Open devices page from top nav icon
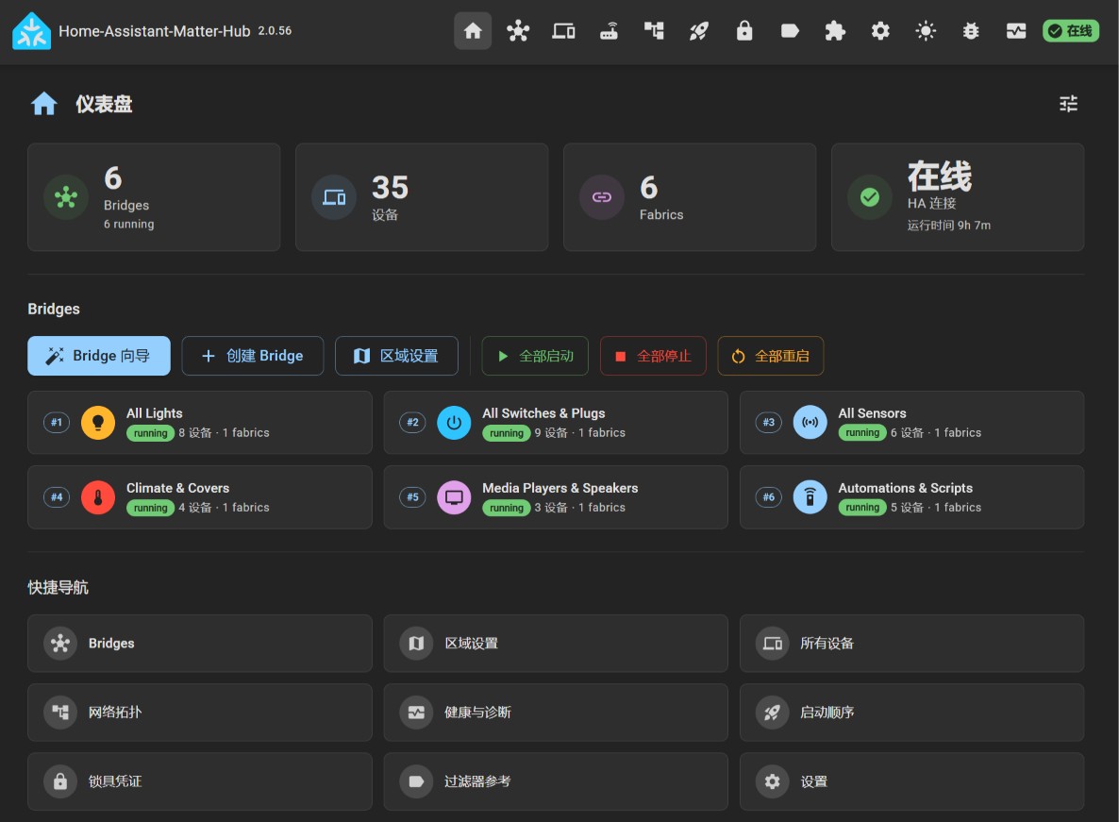 pos(564,31)
